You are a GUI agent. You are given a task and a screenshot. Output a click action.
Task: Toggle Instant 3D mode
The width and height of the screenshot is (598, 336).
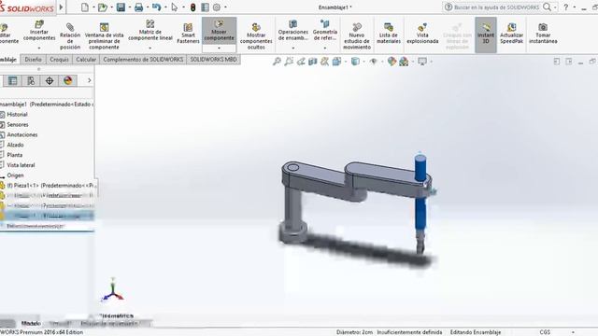click(x=486, y=34)
